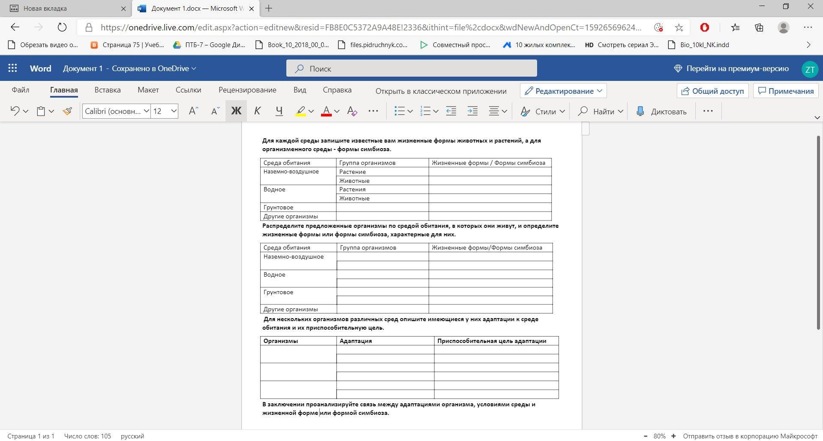Click the Increase Indent icon

[472, 111]
